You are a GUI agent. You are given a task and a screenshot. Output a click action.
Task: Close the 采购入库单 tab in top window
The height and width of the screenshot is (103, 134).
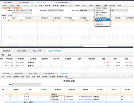(x=49, y=3)
